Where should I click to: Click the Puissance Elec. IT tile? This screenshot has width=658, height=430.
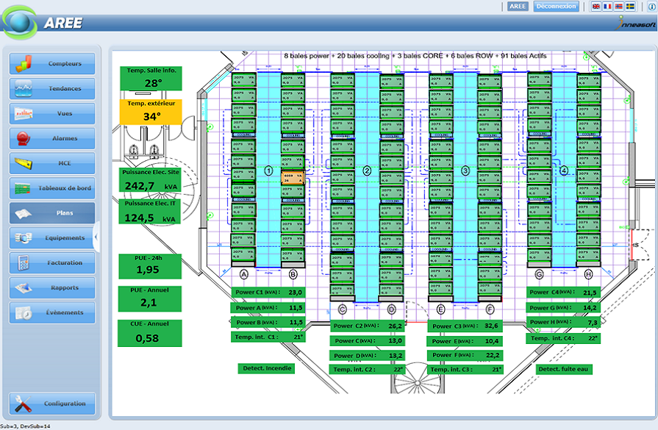(150, 212)
